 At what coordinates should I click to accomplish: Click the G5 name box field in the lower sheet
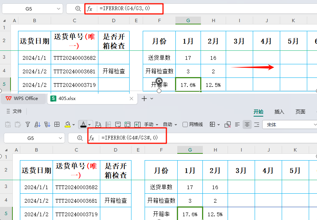coord(34,138)
